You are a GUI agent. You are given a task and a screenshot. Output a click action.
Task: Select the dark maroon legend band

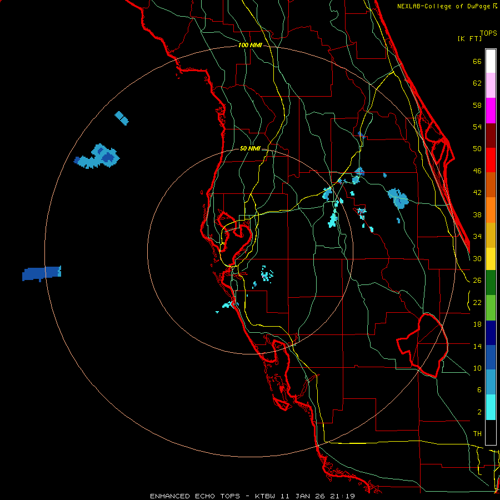coord(491,136)
